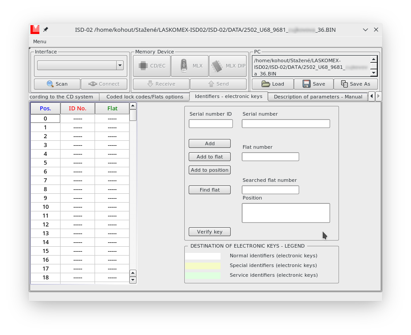The image size is (411, 335).
Task: Click the pin icon in title bar
Action: [46, 30]
